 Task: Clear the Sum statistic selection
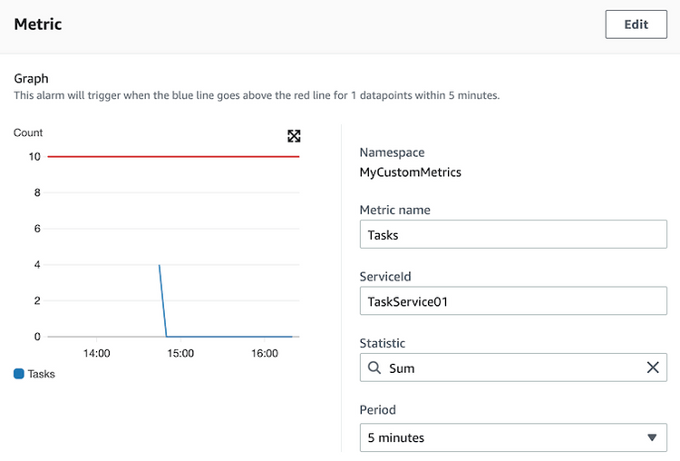653,368
